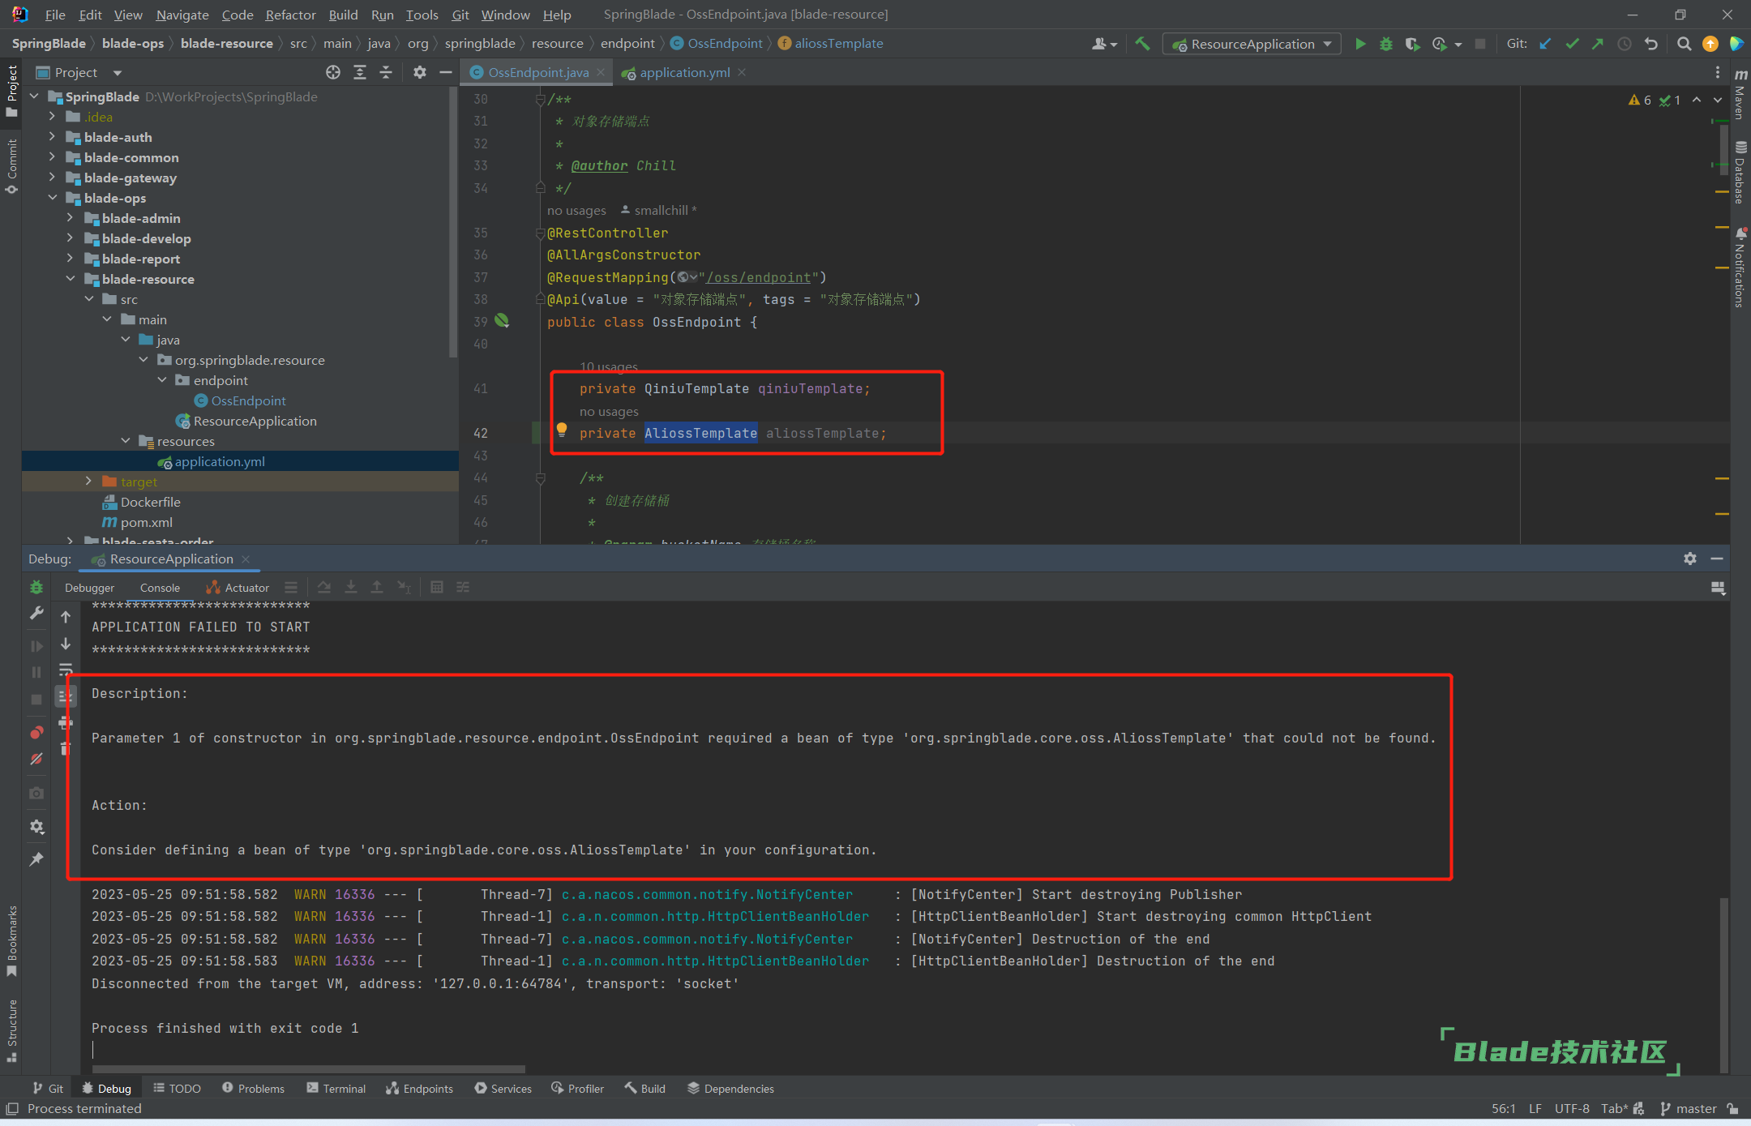Run with coverage icon in toolbar
Screen dimensions: 1751x1126
1412,44
